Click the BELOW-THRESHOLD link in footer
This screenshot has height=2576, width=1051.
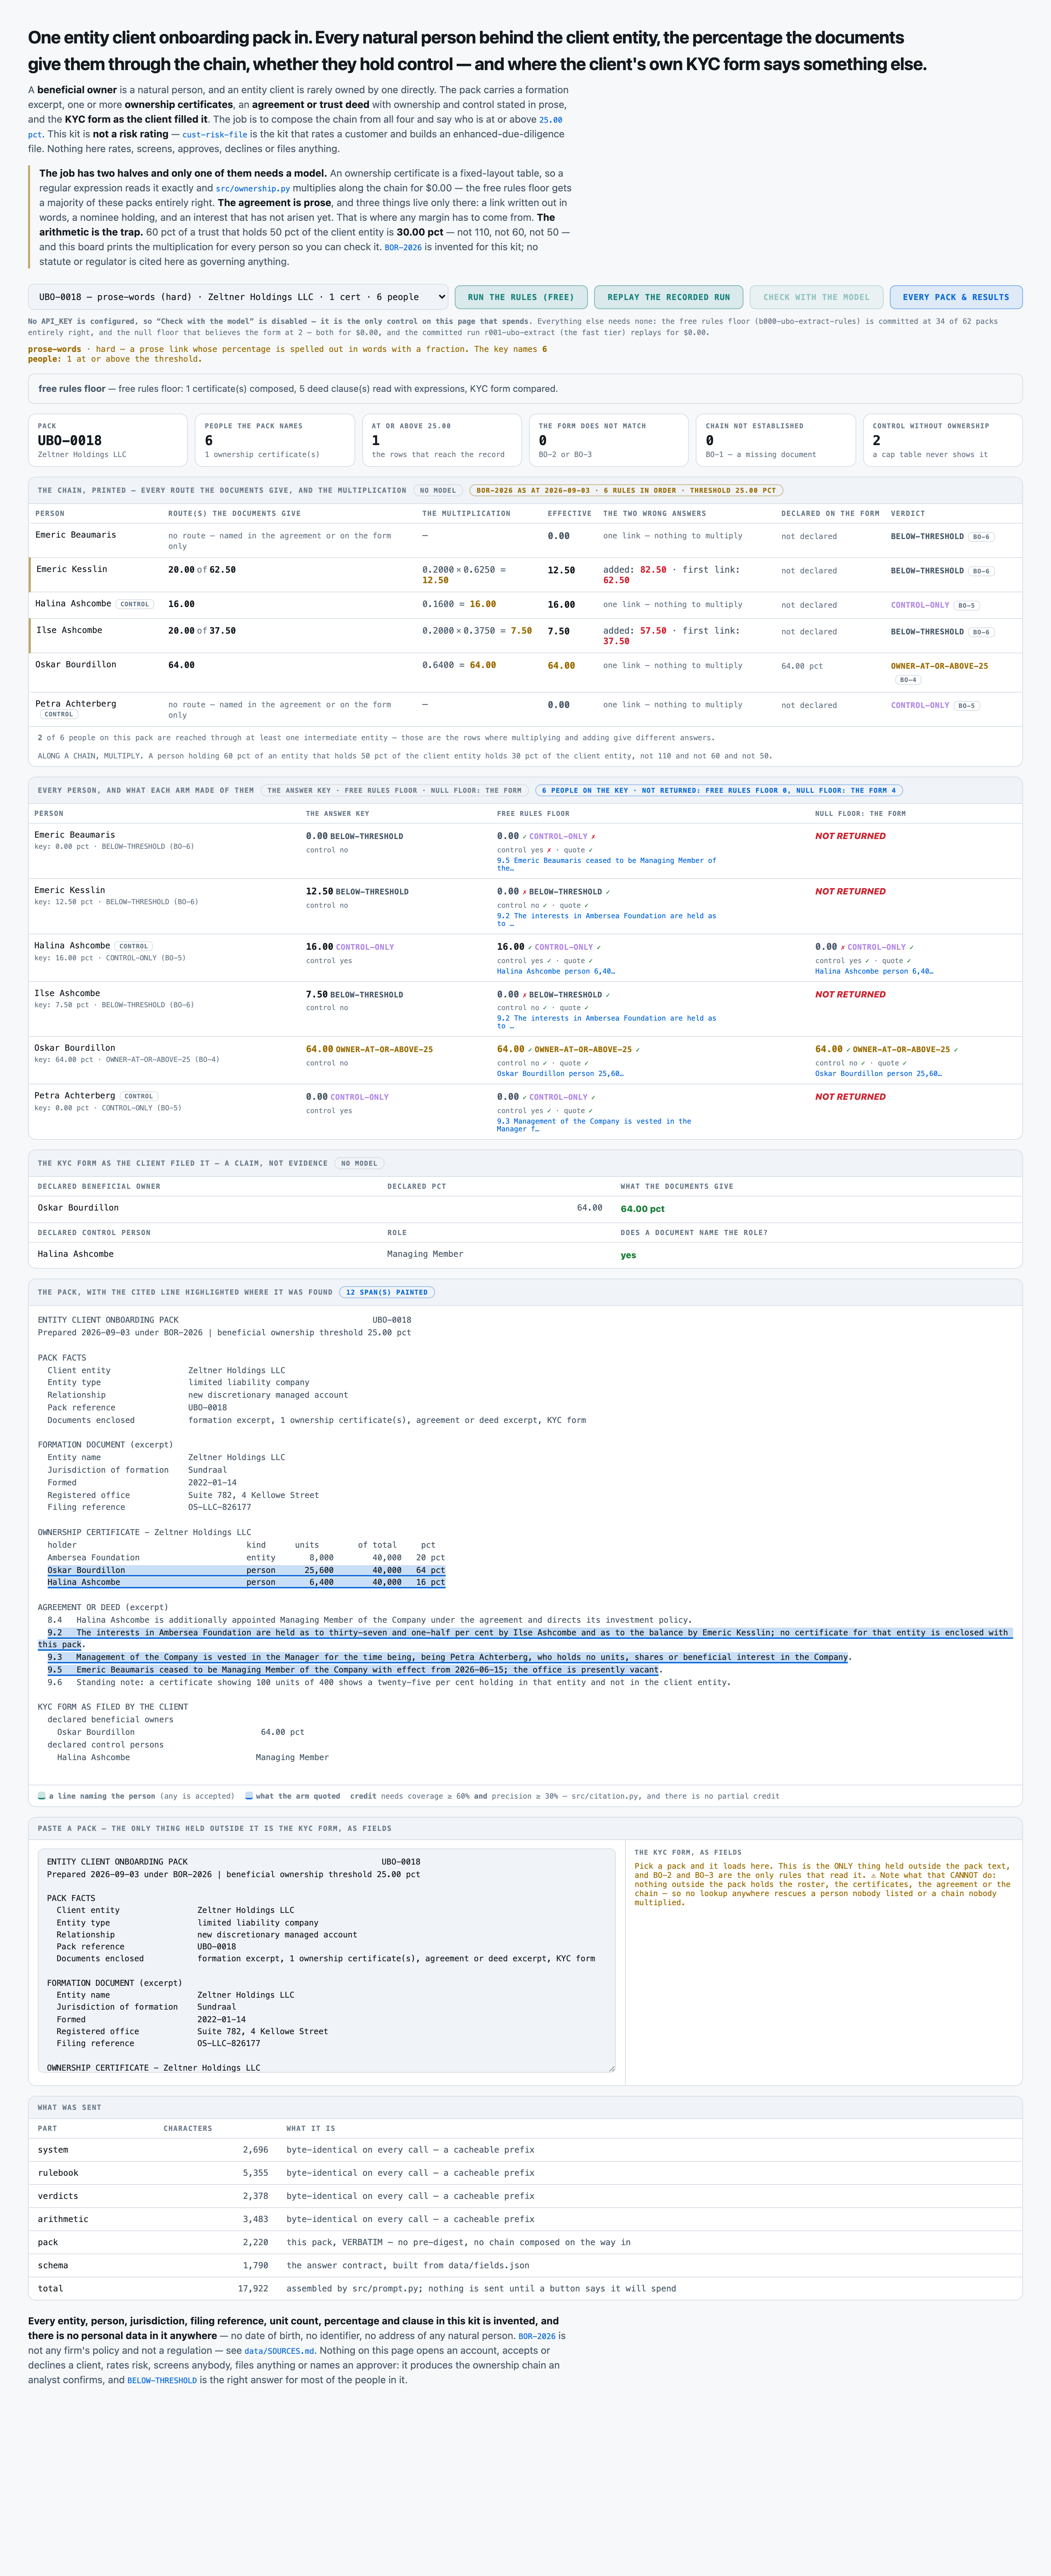tap(162, 2380)
